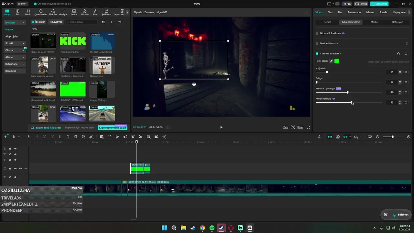Delete the selected clip with trash icon

click(68, 137)
